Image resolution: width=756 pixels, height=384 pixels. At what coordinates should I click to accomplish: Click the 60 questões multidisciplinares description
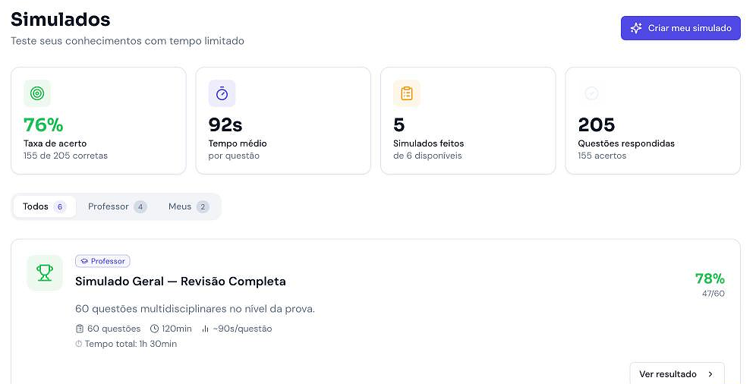[195, 309]
